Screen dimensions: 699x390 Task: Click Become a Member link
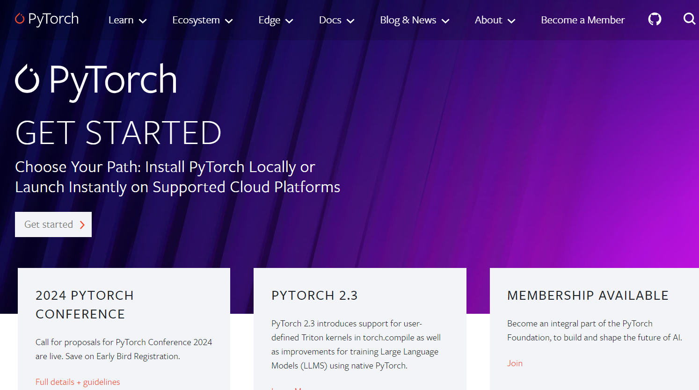tap(582, 20)
